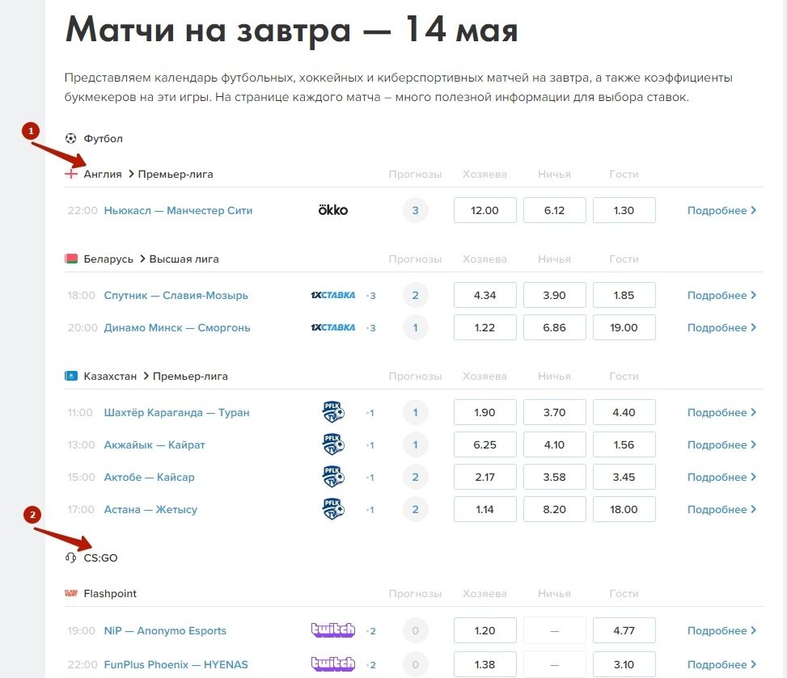The height and width of the screenshot is (678, 787).
Task: Click the Flashpoint tournament logo
Action: click(71, 593)
